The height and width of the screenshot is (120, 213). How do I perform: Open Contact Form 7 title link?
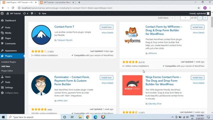64,27
